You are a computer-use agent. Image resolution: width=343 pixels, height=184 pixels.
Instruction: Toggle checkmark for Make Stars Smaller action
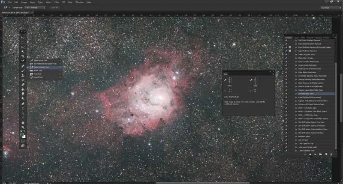pos(286,58)
